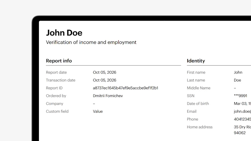This screenshot has width=251, height=141.
Task: Select the Custom field entry 'Value'
Action: coord(98,112)
